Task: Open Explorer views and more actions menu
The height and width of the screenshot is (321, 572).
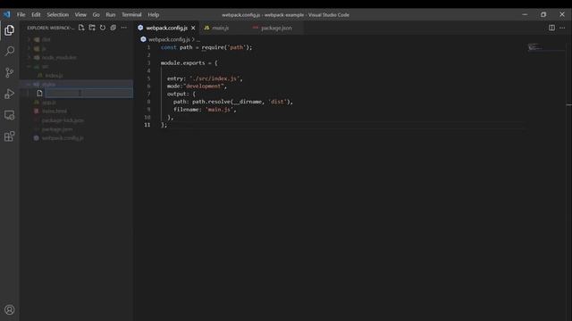Action: click(x=124, y=28)
